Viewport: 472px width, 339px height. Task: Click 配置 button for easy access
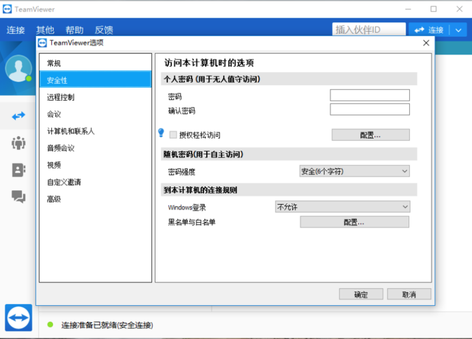click(x=370, y=135)
